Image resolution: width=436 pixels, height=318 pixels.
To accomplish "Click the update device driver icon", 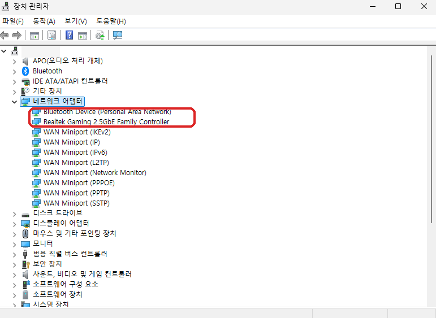I will coord(100,35).
